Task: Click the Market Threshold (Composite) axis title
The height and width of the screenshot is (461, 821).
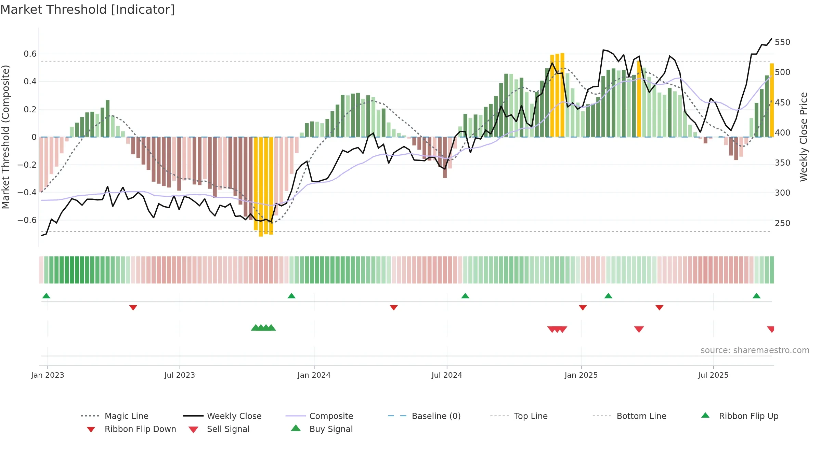Action: pyautogui.click(x=5, y=137)
